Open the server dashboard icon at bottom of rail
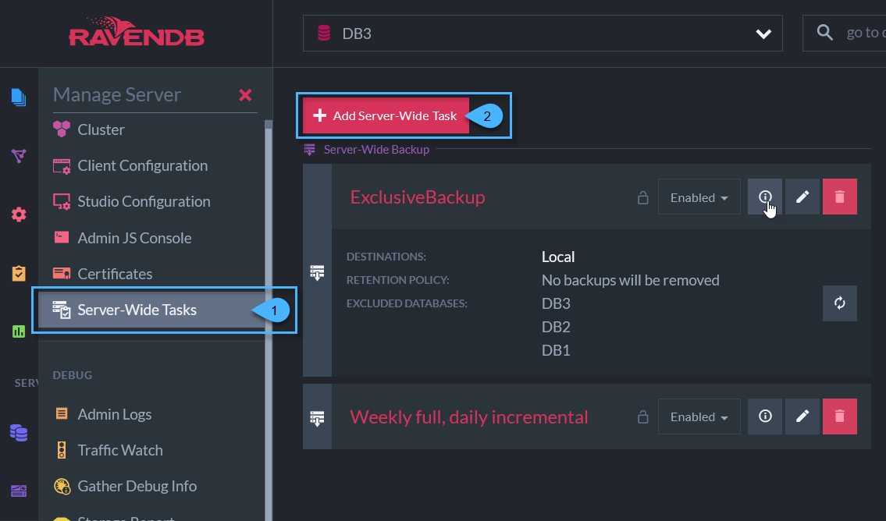The image size is (886, 521). coord(19,491)
